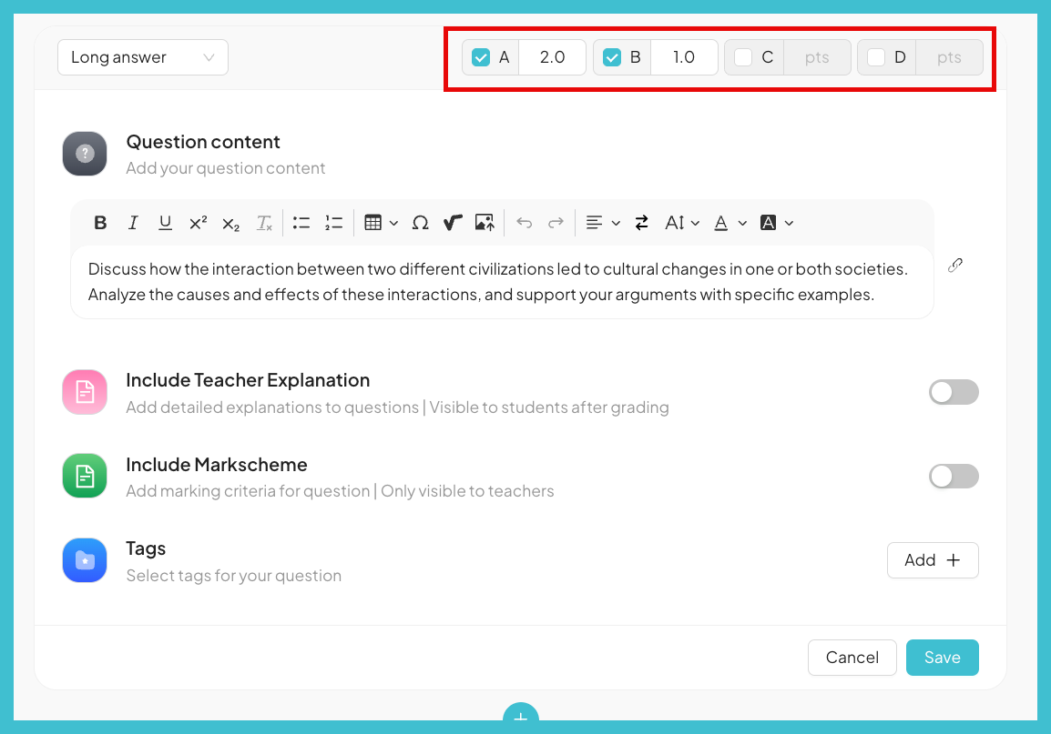Apply bold formatting in editor toolbar
The height and width of the screenshot is (734, 1051).
100,223
